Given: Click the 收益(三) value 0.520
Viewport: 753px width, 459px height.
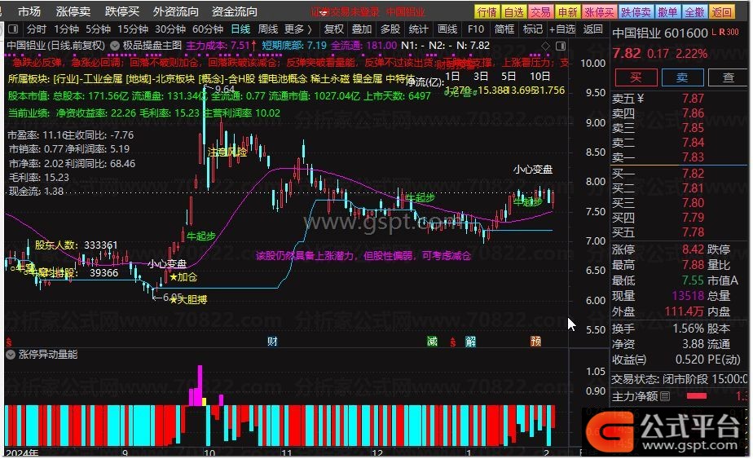Looking at the screenshot, I should point(690,360).
